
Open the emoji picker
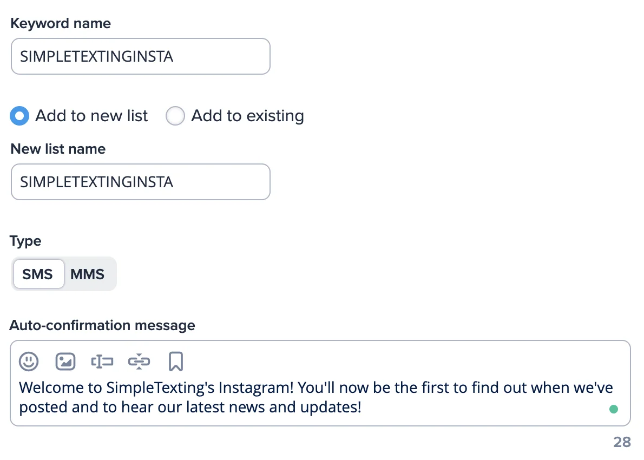click(x=29, y=361)
